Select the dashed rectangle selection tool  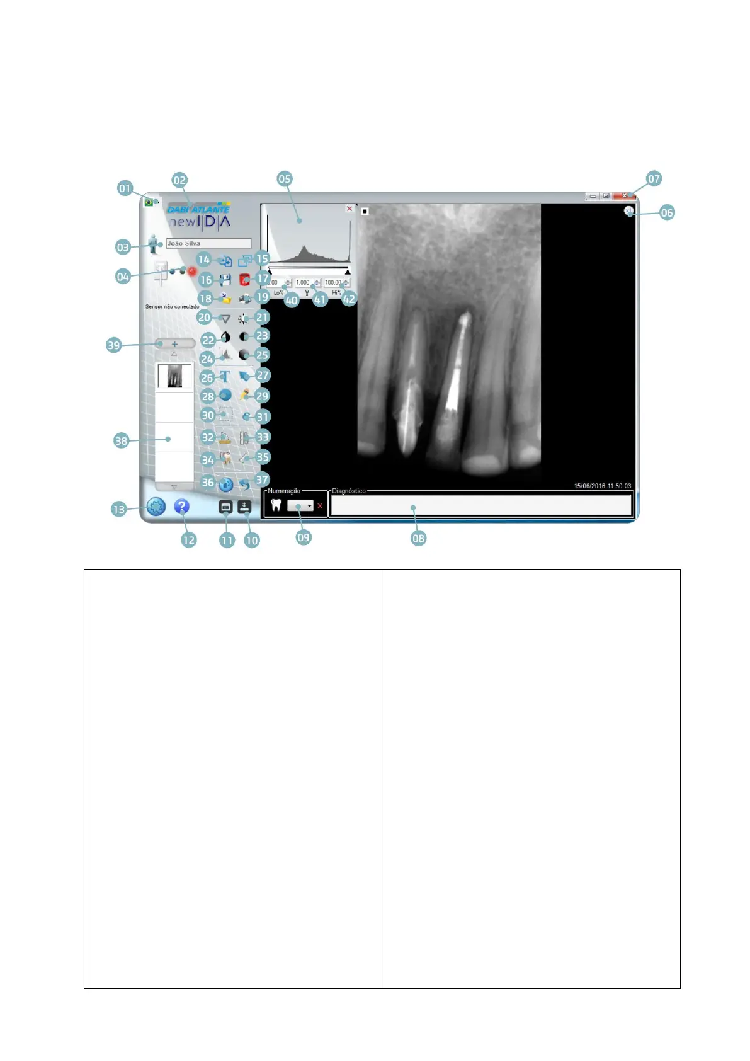point(225,415)
